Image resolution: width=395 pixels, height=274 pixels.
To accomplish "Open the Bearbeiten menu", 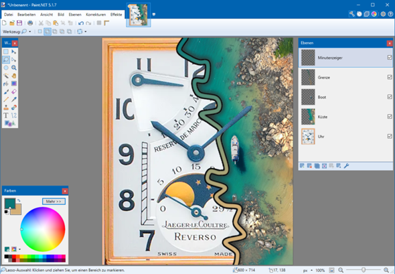I will (x=27, y=15).
